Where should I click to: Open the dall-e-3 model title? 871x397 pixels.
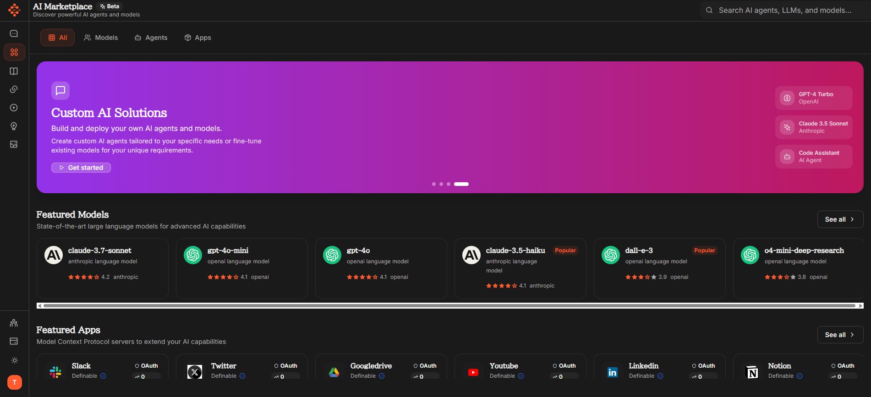point(639,250)
